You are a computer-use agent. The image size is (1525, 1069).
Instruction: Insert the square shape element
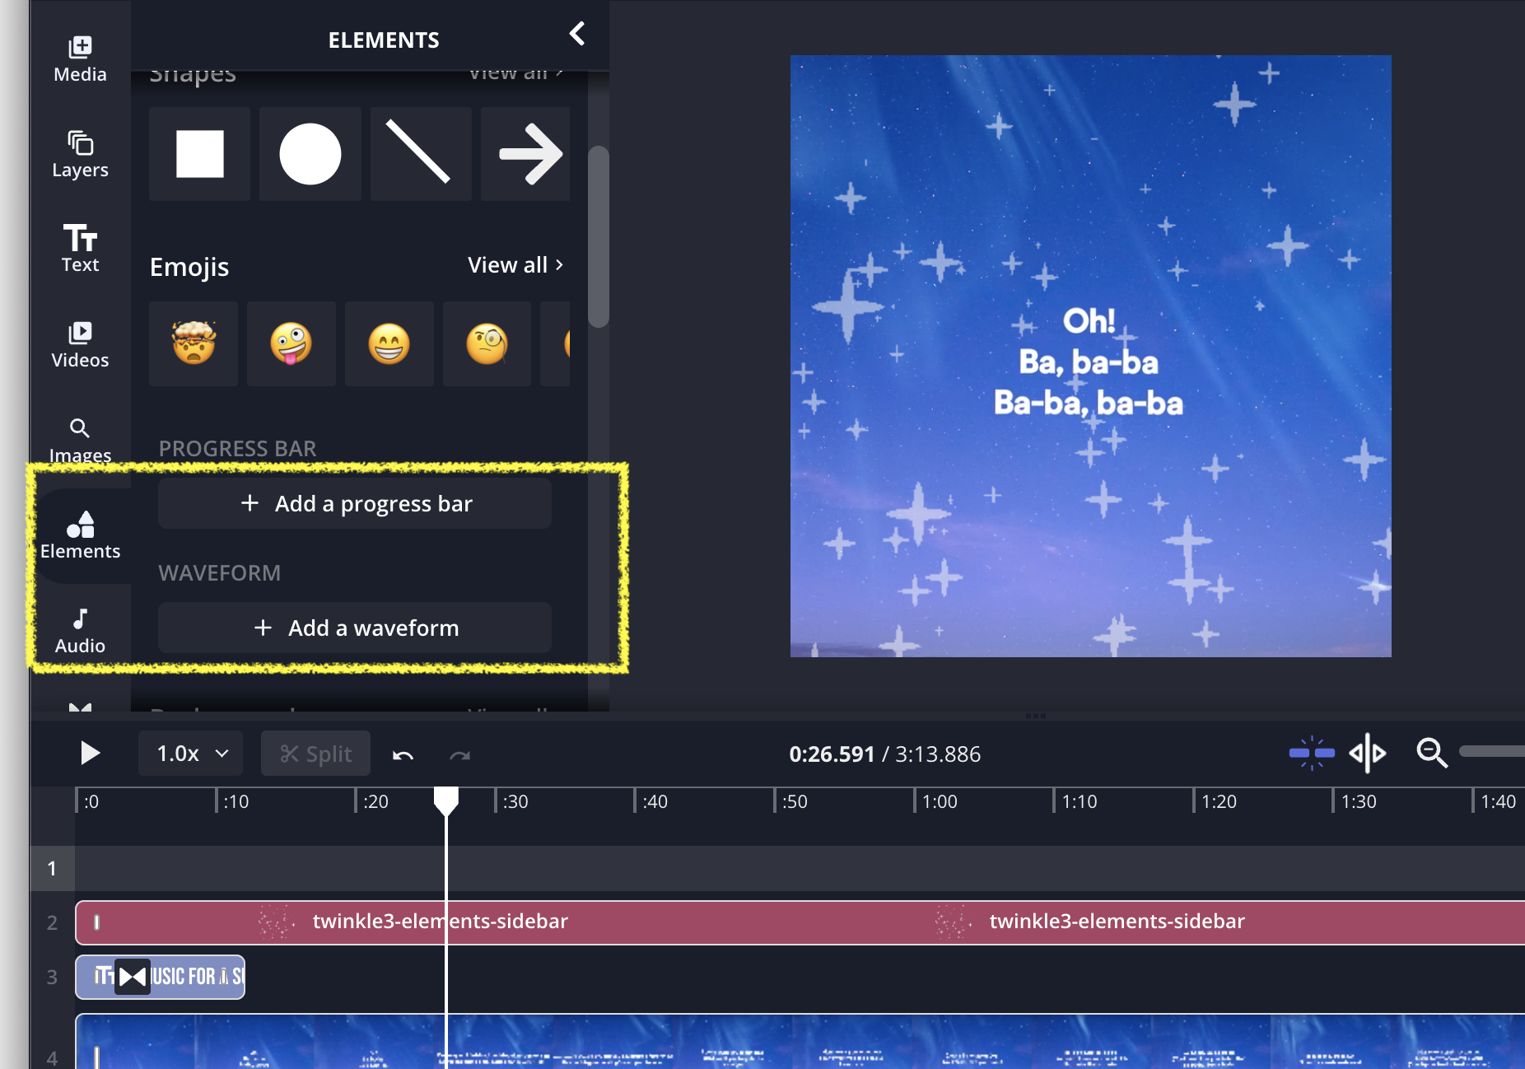[199, 154]
